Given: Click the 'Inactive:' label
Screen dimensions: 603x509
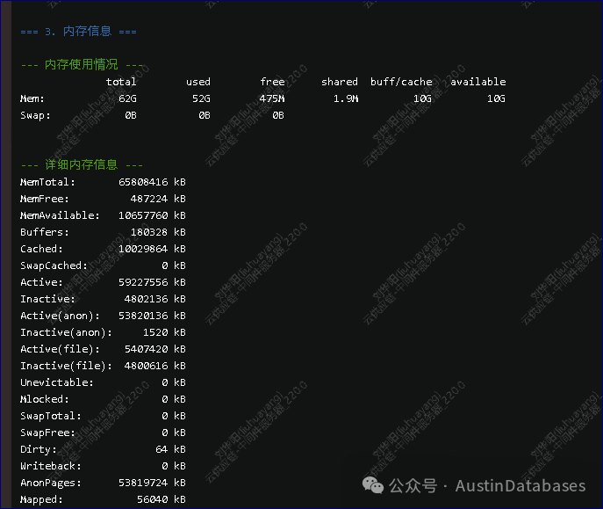Looking at the screenshot, I should coord(47,299).
